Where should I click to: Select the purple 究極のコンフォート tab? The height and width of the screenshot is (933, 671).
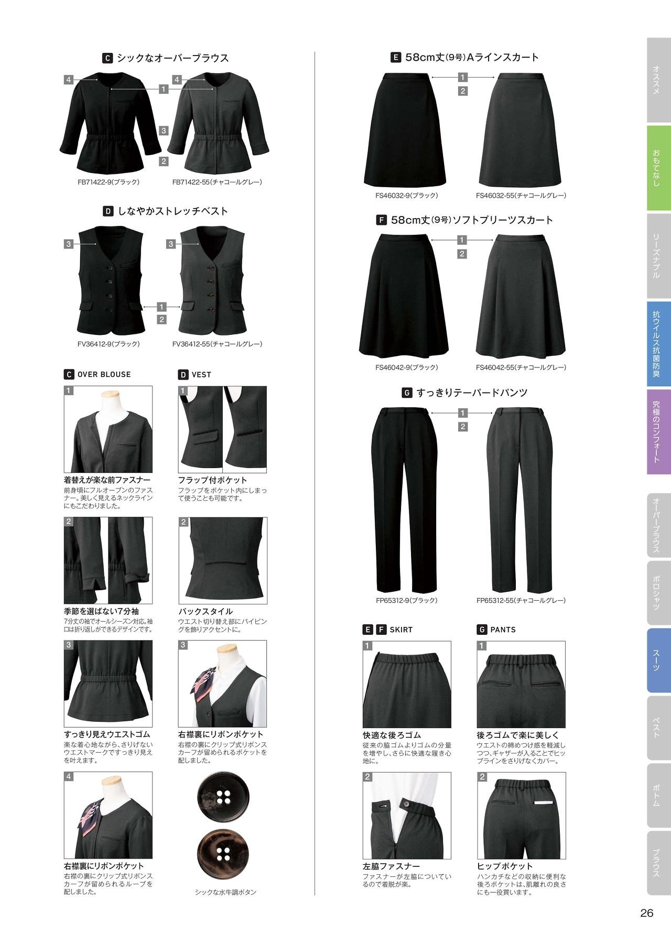[659, 432]
